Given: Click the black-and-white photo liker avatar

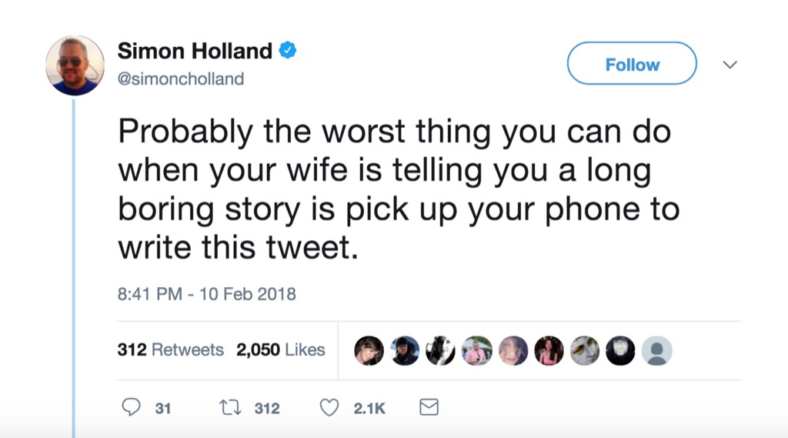Looking at the screenshot, I should (x=441, y=350).
